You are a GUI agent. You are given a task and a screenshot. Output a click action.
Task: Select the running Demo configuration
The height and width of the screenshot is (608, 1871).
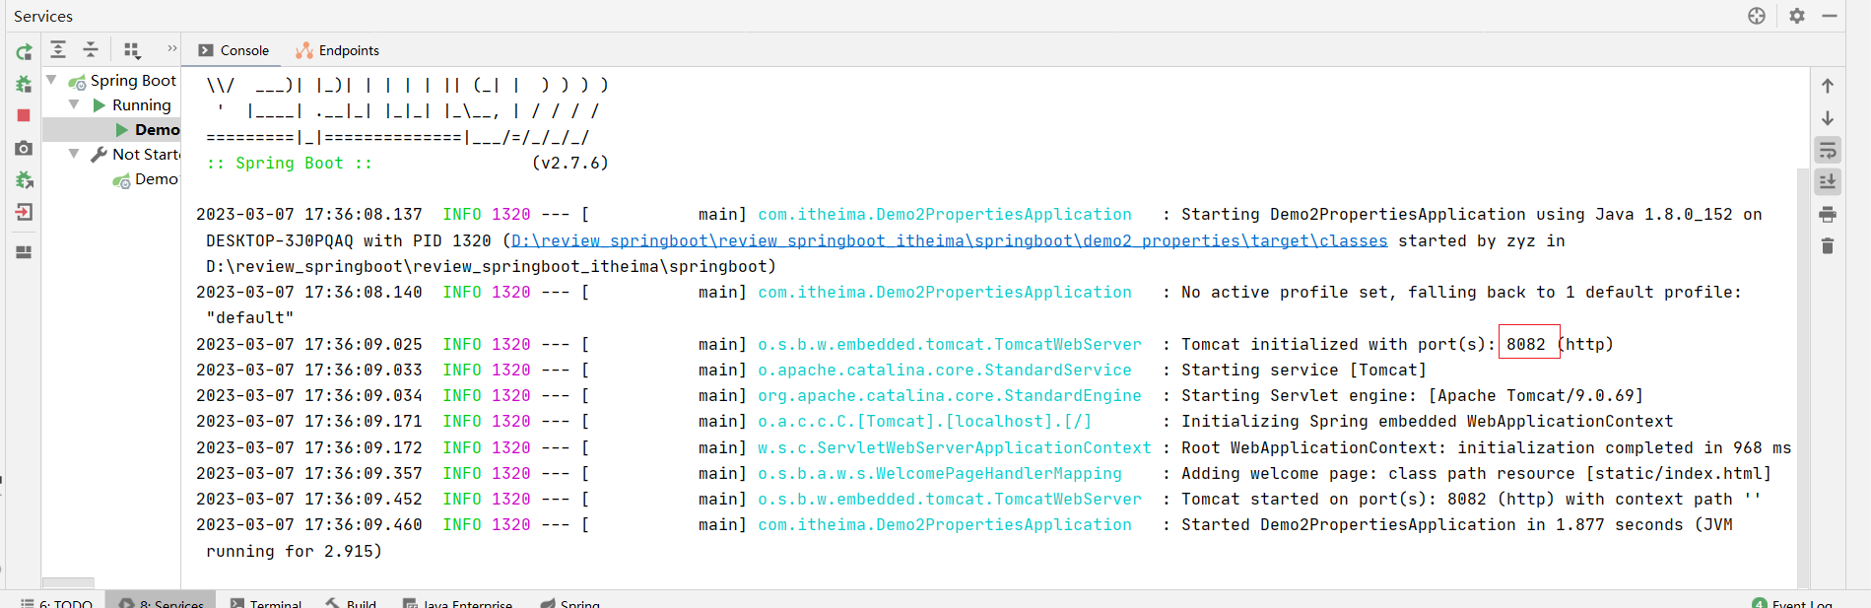coord(156,129)
